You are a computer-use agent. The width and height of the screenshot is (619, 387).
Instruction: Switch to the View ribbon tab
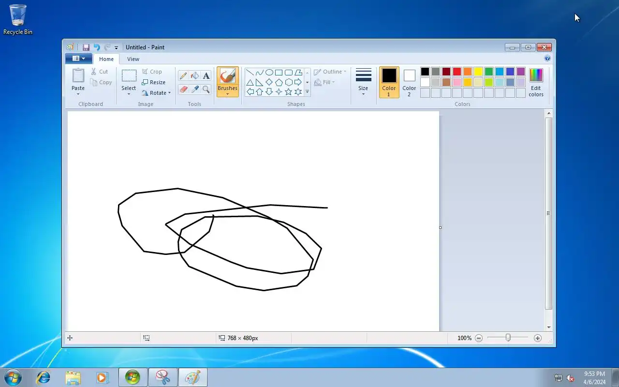pos(133,59)
